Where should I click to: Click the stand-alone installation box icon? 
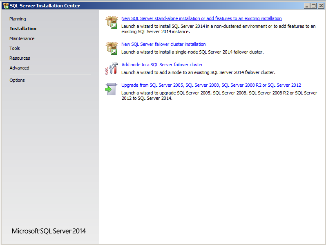(x=112, y=22)
